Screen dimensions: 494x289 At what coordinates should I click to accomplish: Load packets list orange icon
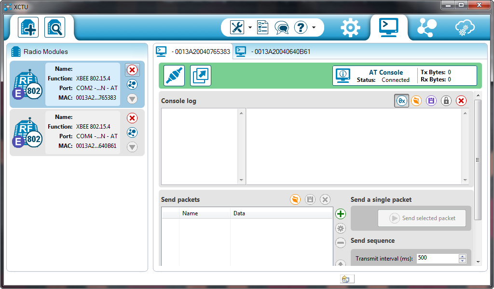click(x=295, y=199)
